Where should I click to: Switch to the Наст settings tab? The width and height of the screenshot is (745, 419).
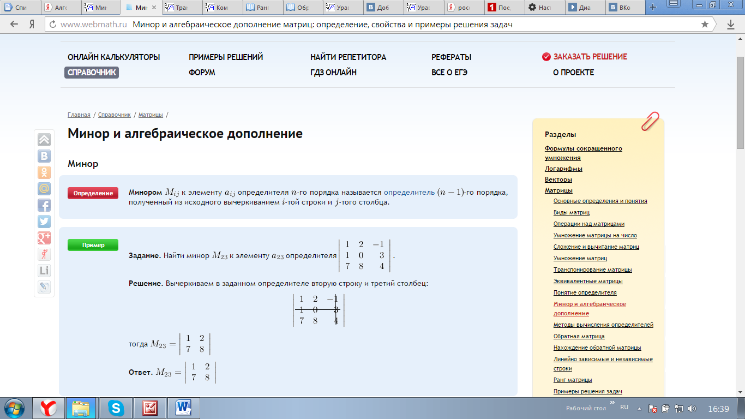click(545, 8)
